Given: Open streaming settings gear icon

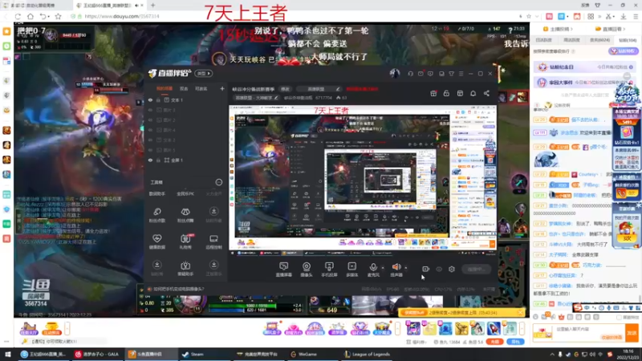Looking at the screenshot, I should click(452, 270).
